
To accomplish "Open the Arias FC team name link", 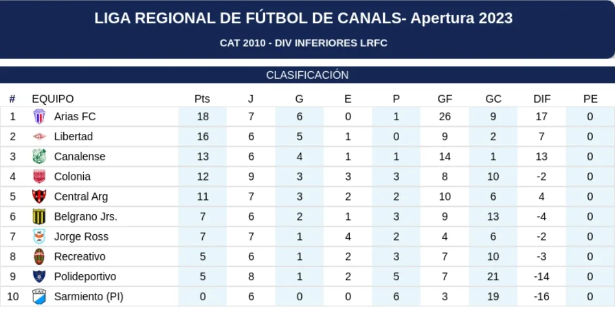I will pos(75,116).
